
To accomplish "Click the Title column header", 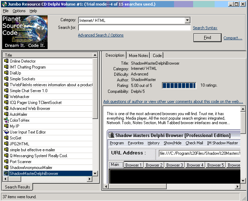I will click(x=48, y=55).
